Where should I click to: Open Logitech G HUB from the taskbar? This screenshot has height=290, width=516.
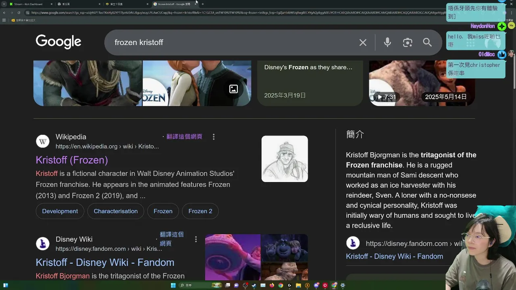point(289,285)
